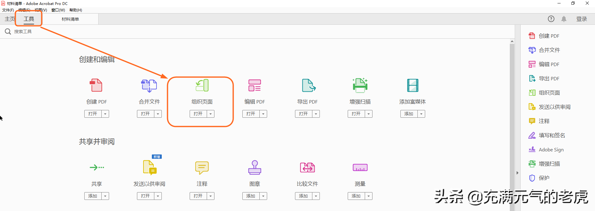Click the 搜索工具 search field
The image size is (595, 211).
pyautogui.click(x=23, y=32)
